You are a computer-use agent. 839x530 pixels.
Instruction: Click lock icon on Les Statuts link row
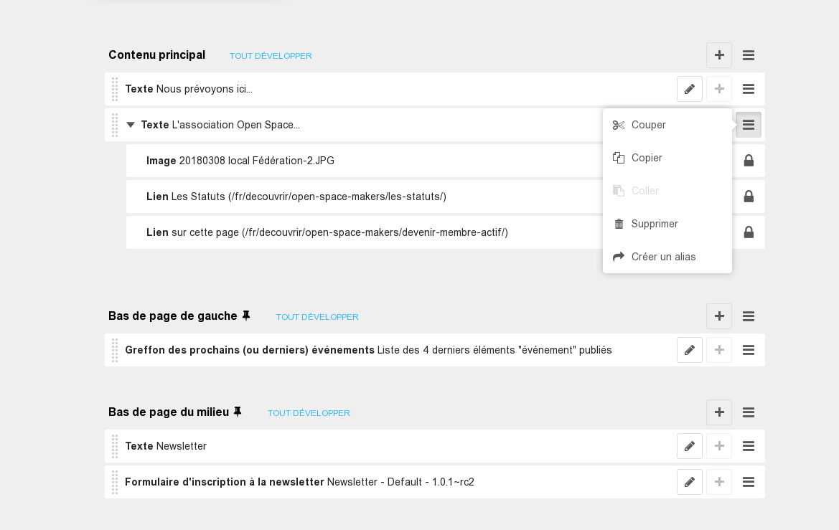coord(748,197)
